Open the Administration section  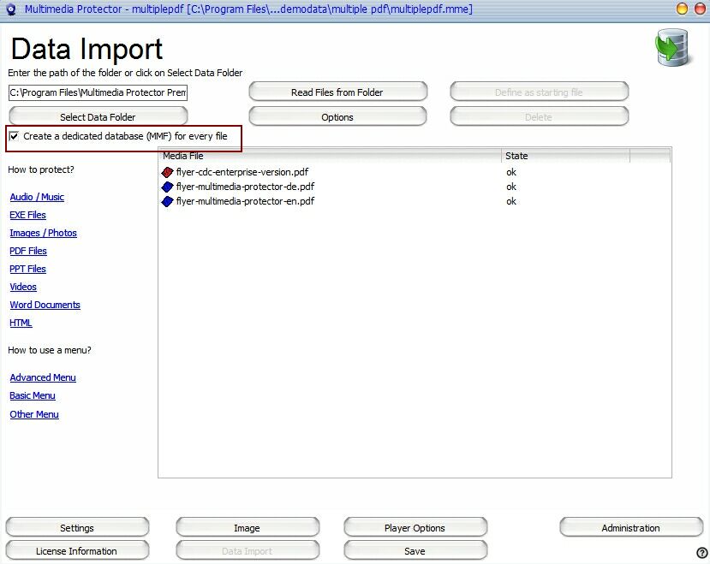(x=630, y=528)
